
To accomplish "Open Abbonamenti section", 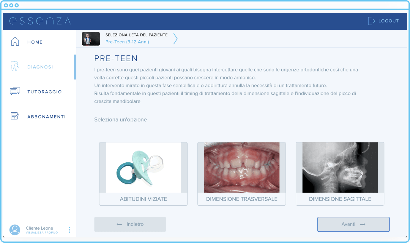I will point(47,117).
